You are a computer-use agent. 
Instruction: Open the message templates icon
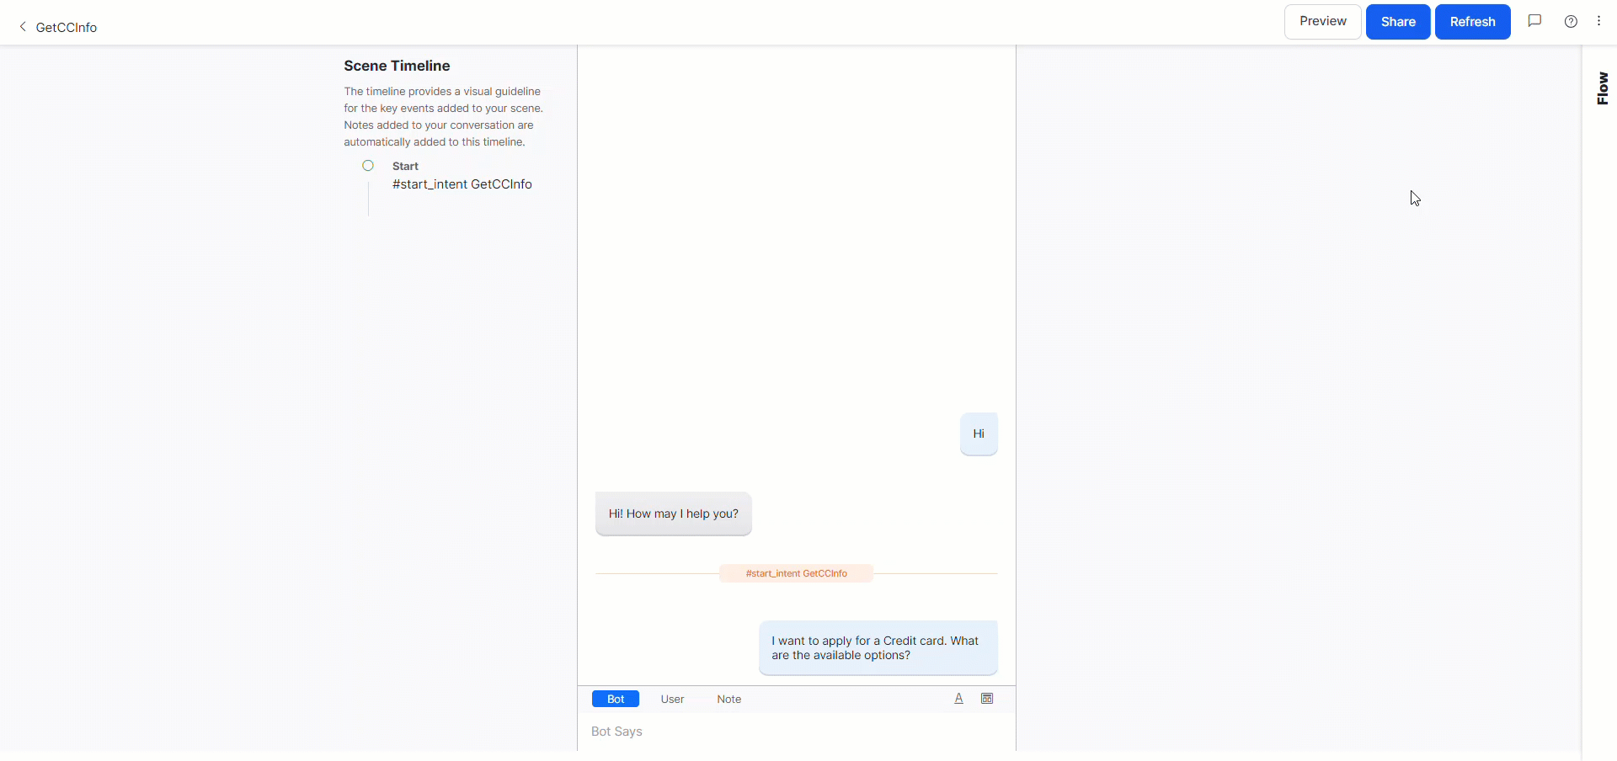(x=987, y=699)
